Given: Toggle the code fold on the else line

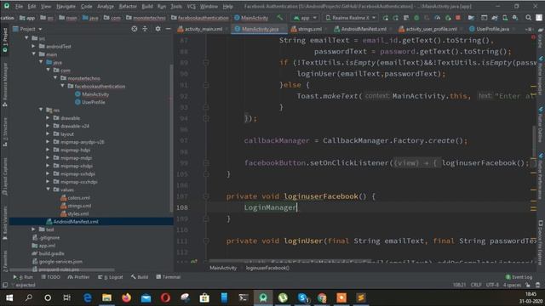Looking at the screenshot, I should pos(206,85).
